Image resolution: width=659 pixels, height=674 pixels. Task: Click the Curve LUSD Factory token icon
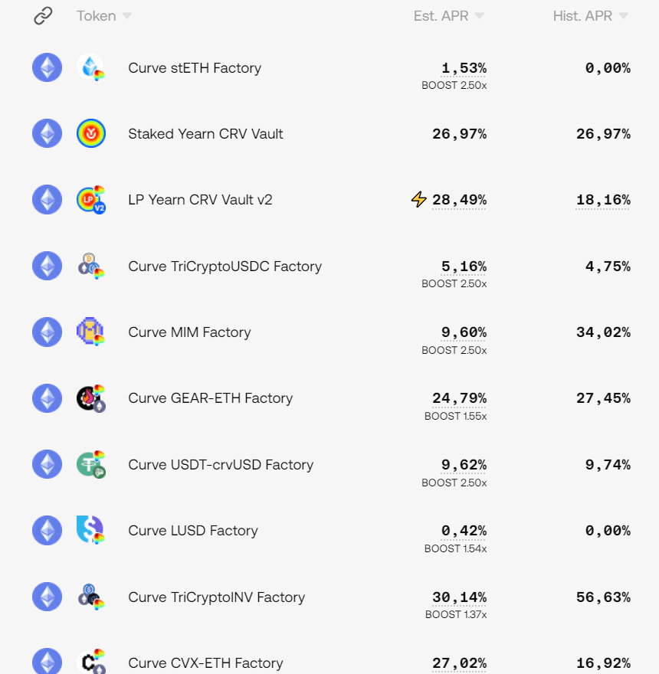tap(91, 531)
